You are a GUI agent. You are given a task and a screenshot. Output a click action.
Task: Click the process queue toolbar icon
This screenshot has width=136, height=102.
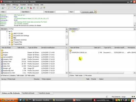(x=25, y=8)
